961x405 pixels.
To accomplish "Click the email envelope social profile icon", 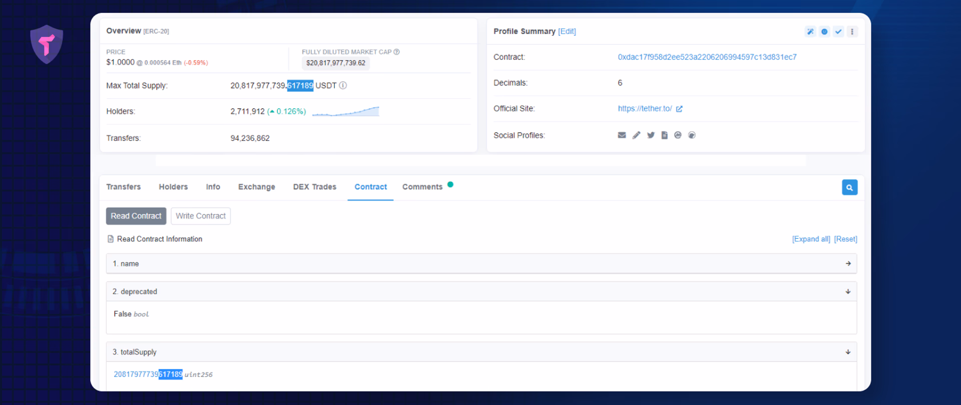I will tap(622, 135).
